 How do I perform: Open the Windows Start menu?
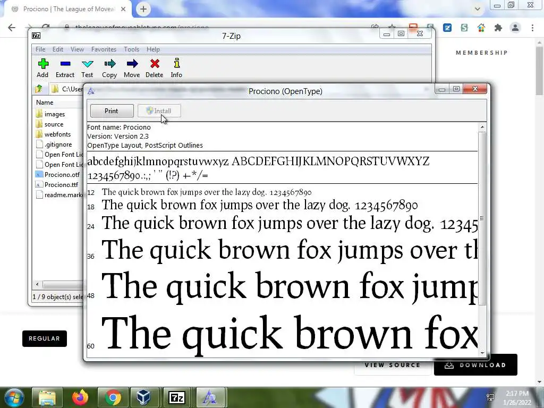coord(13,397)
